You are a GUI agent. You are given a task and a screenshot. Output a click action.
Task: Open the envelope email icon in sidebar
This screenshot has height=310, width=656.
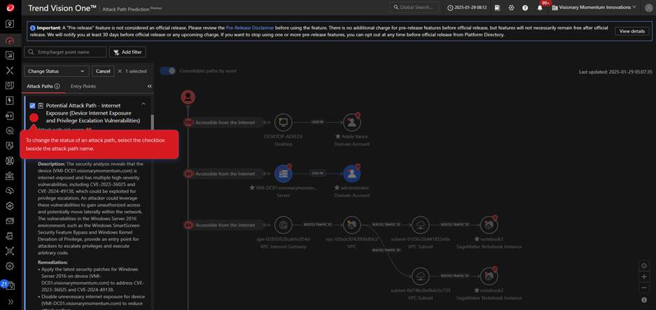coord(10,221)
